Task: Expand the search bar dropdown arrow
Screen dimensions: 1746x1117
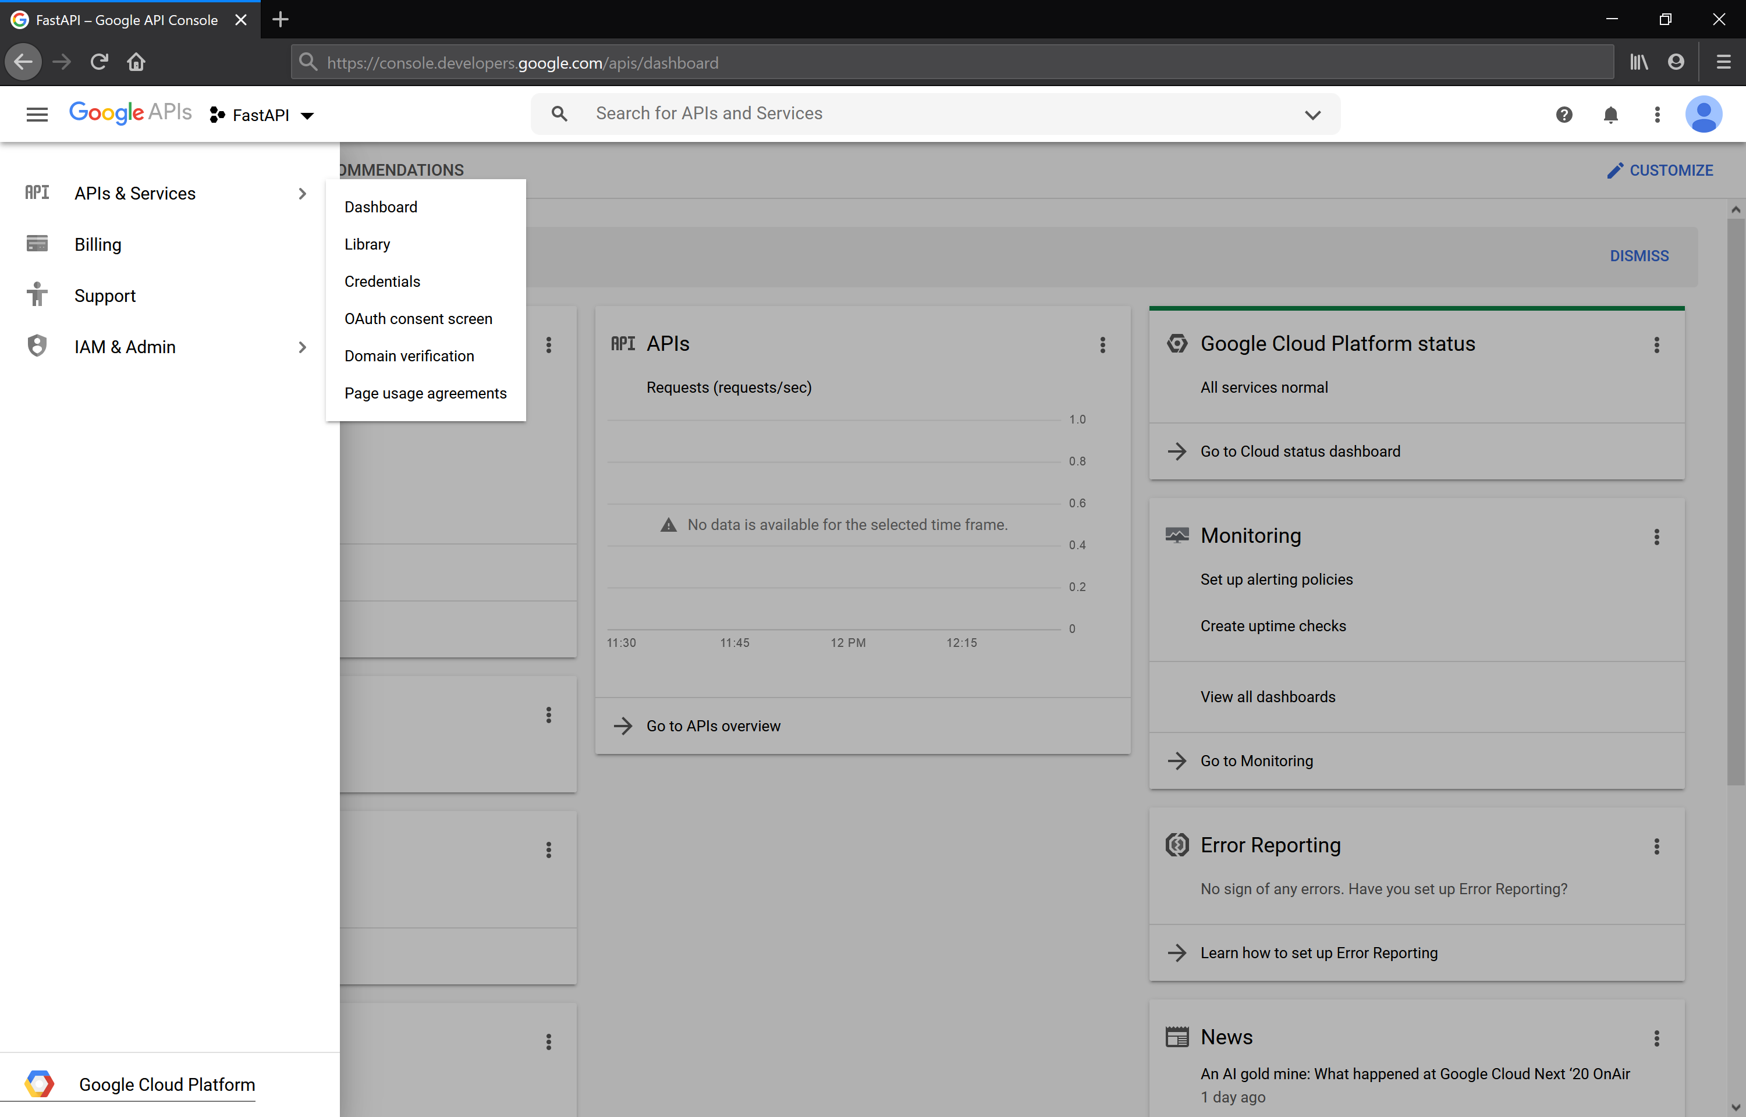Action: pos(1312,115)
